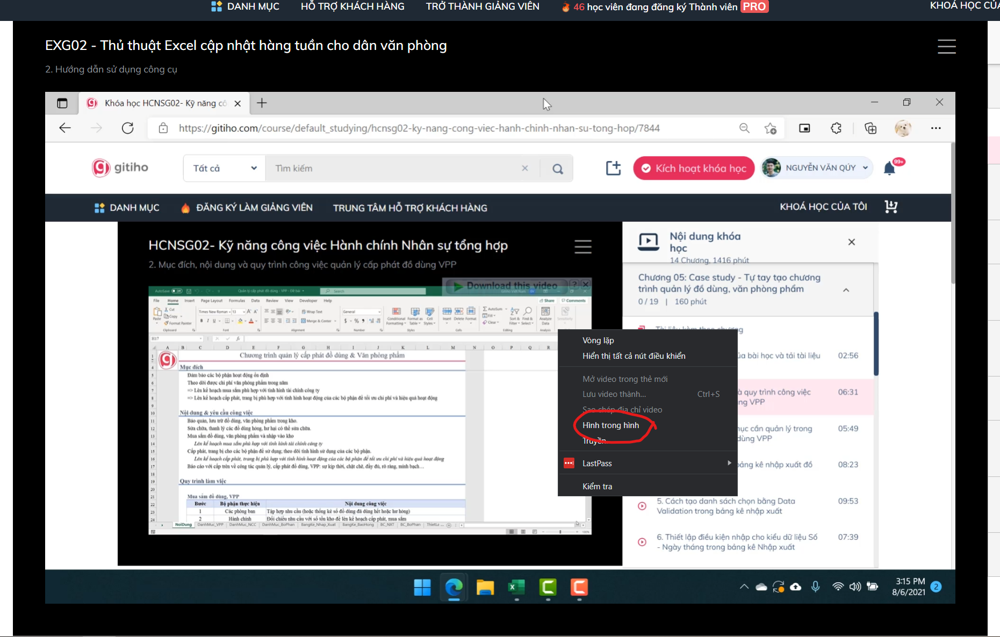Clear the gitiho search field
This screenshot has width=1000, height=637.
(x=525, y=168)
